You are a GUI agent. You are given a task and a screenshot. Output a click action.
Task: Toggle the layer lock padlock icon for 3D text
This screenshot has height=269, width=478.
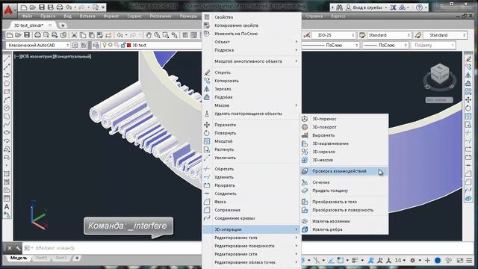(x=123, y=45)
